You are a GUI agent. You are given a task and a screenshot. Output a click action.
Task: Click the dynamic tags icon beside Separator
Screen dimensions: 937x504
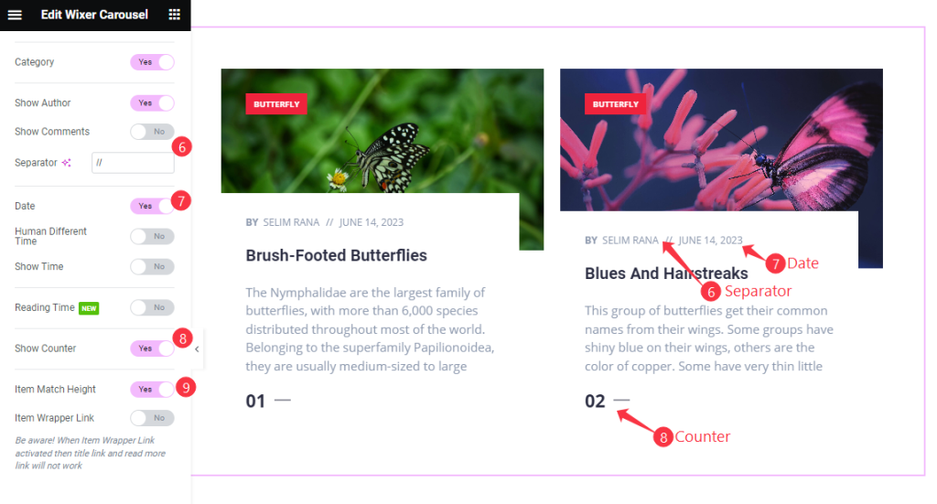[x=66, y=163]
